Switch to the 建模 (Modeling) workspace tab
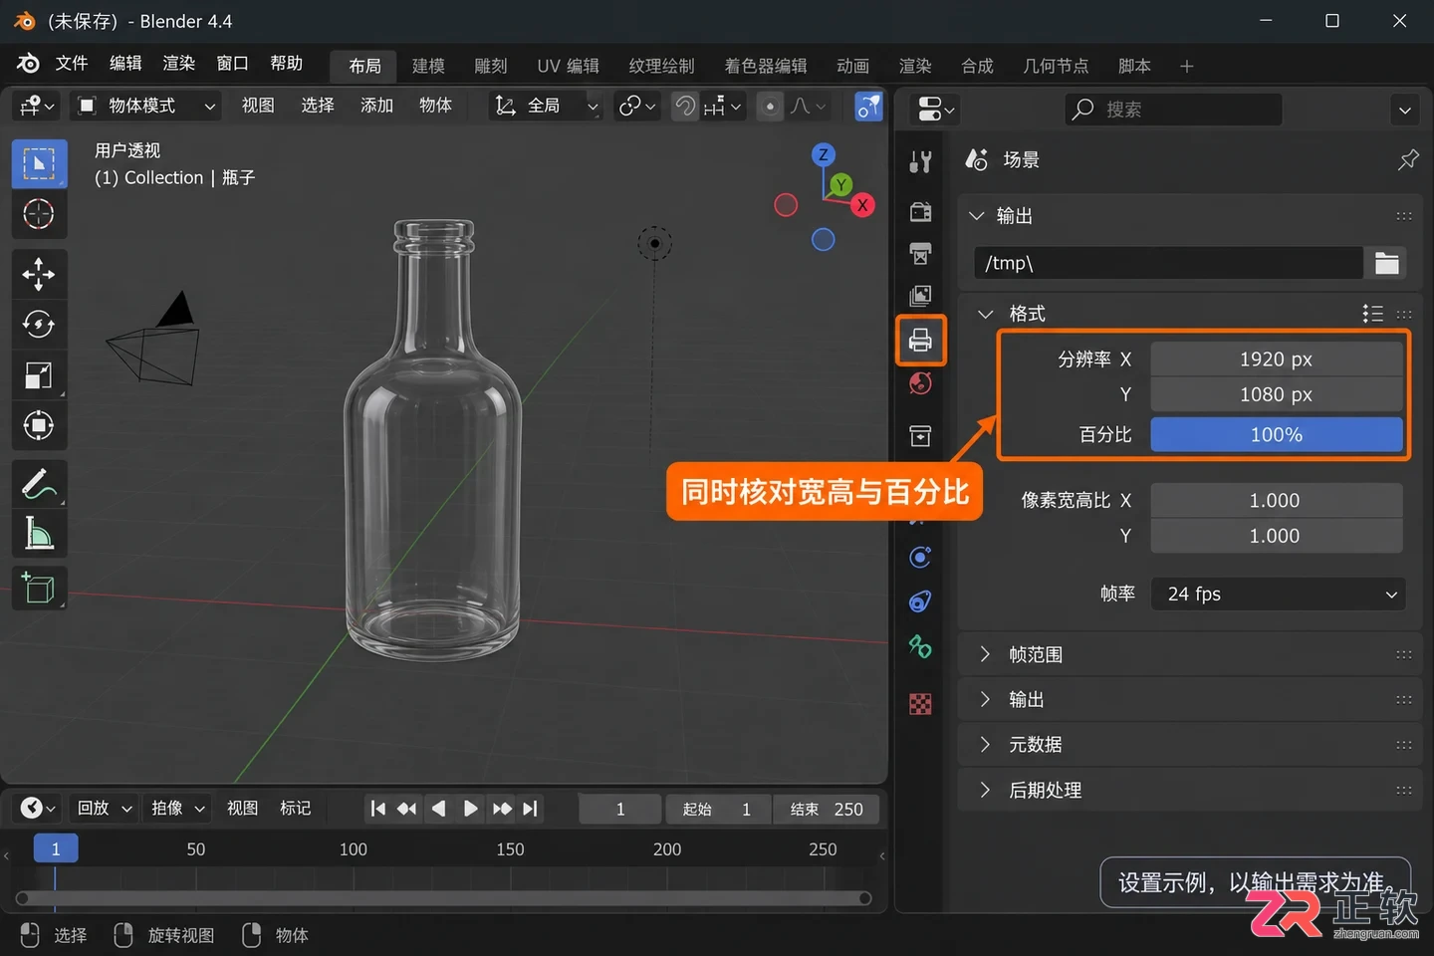The image size is (1434, 956). click(428, 66)
